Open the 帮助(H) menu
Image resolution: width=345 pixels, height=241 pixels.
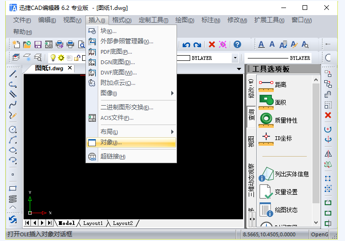(x=23, y=32)
